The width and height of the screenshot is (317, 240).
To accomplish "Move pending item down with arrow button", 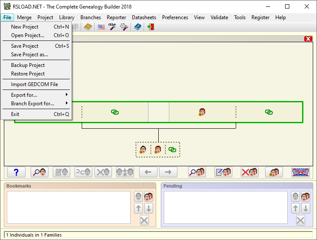I will pyautogui.click(x=306, y=208).
